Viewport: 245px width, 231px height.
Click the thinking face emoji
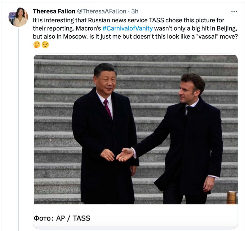coord(37,45)
